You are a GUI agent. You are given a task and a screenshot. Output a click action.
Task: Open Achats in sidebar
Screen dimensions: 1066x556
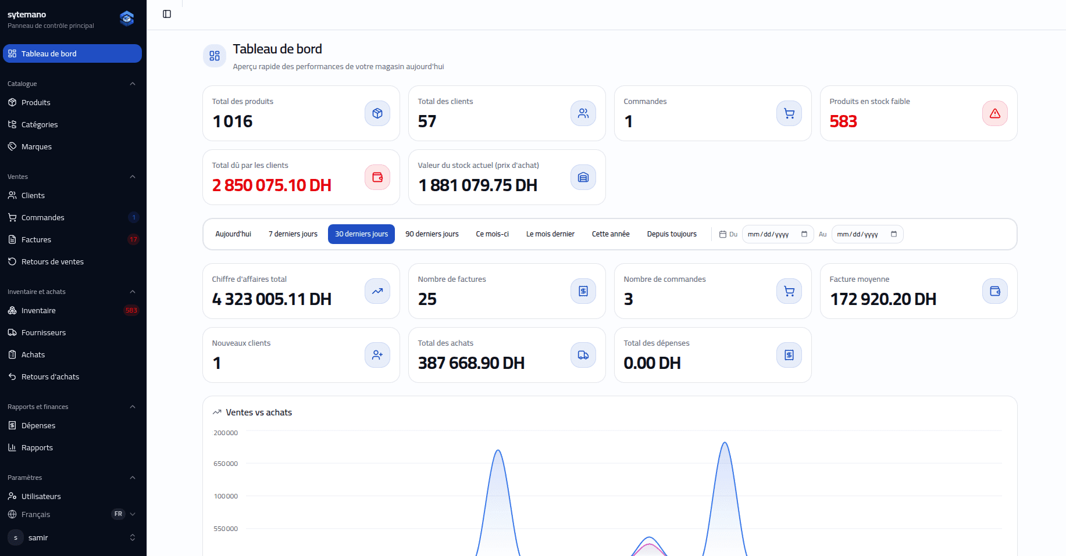pos(72,354)
